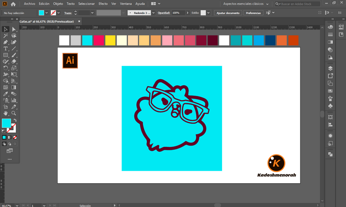Select the Symbol Sprayer tool
The width and height of the screenshot is (346, 207).
pyautogui.click(x=5, y=100)
